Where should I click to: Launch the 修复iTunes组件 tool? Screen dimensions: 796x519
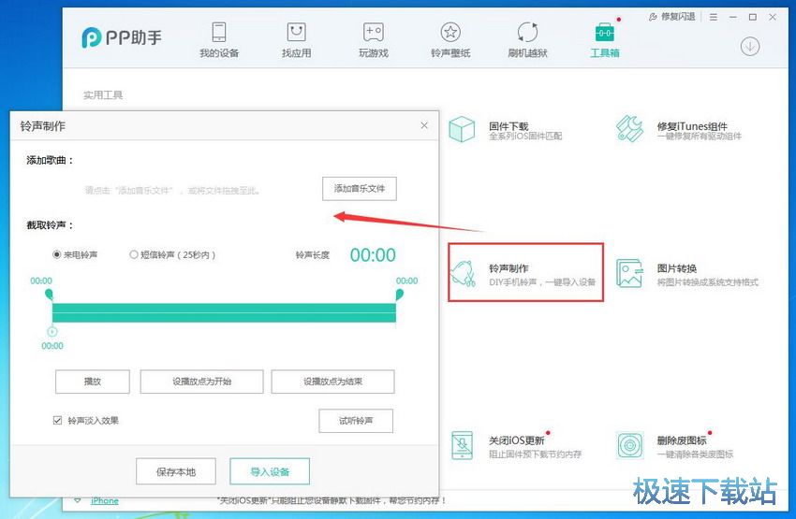(x=679, y=130)
